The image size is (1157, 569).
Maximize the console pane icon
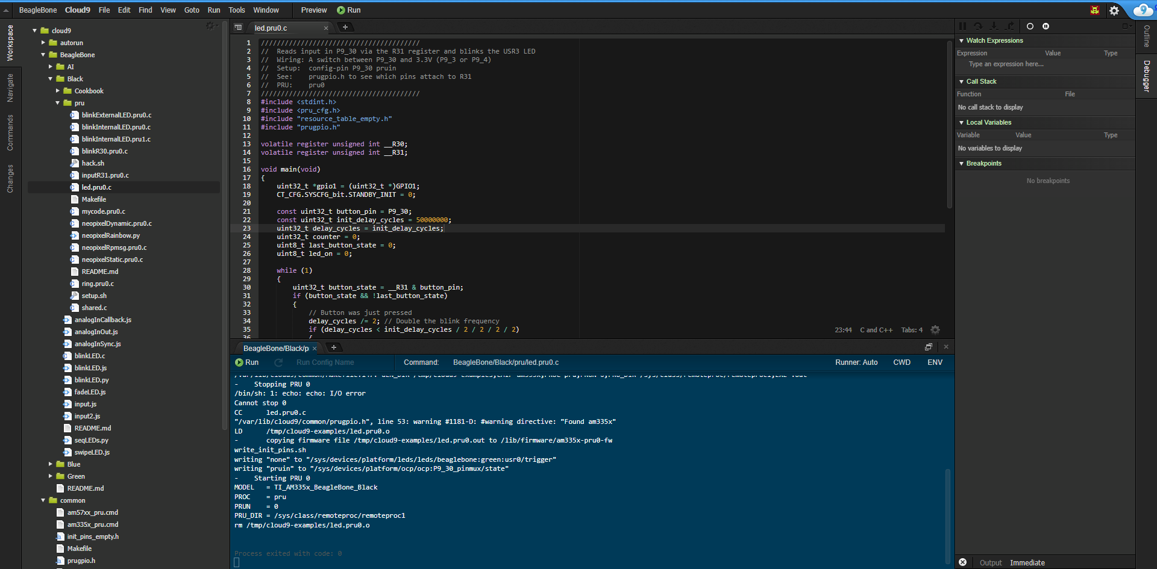point(929,347)
